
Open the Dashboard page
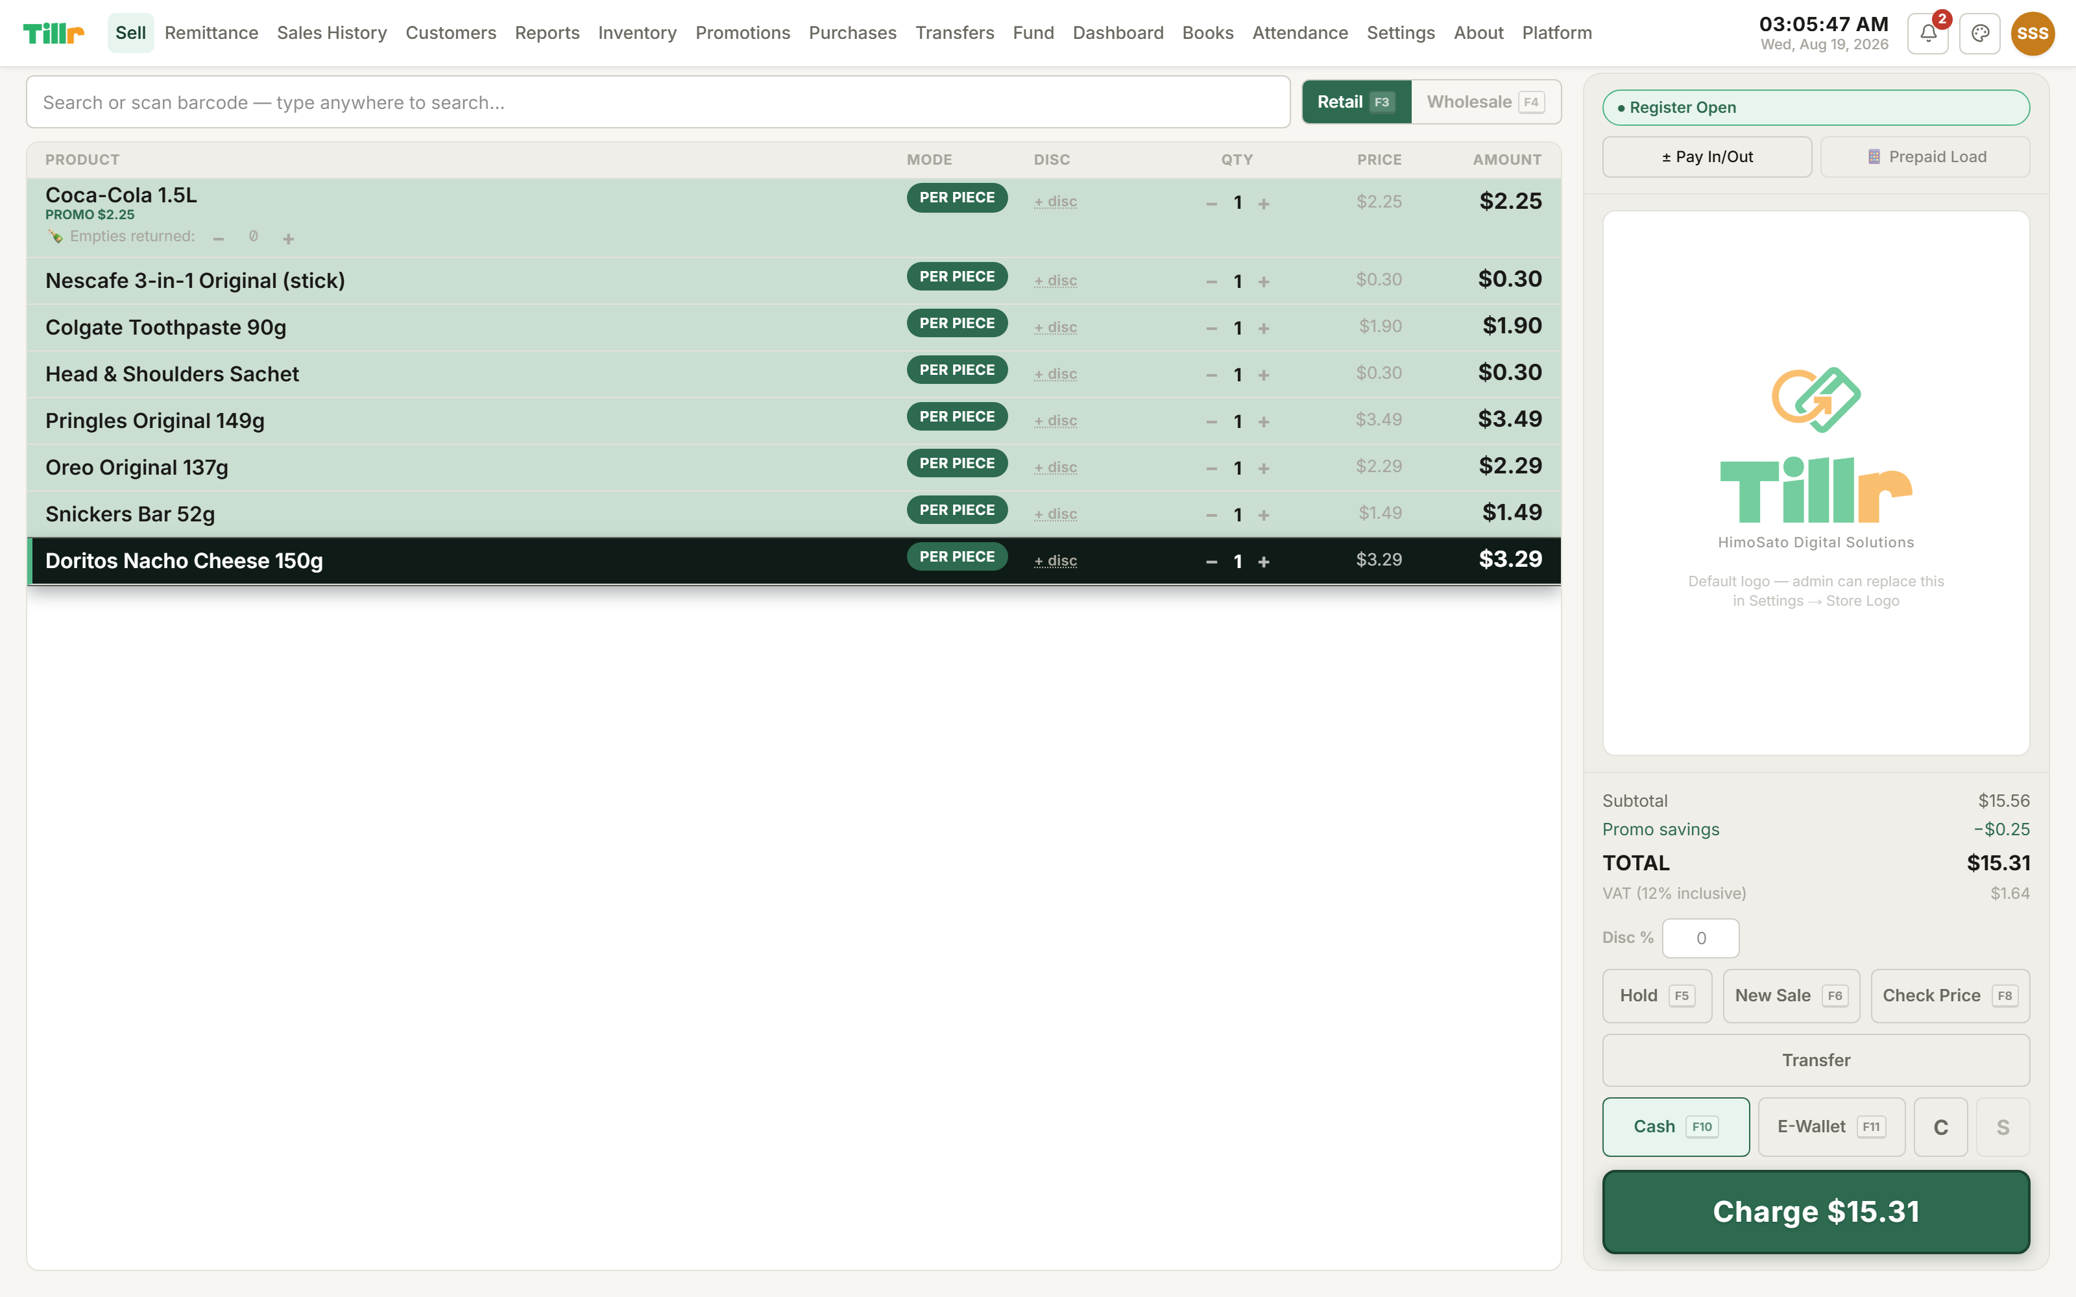click(1118, 32)
